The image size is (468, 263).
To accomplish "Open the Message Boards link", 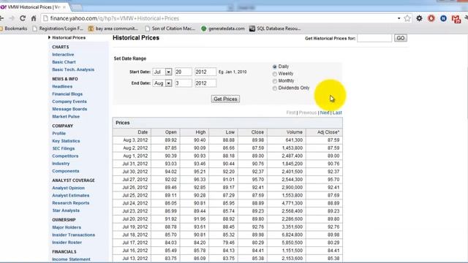I will (69, 109).
